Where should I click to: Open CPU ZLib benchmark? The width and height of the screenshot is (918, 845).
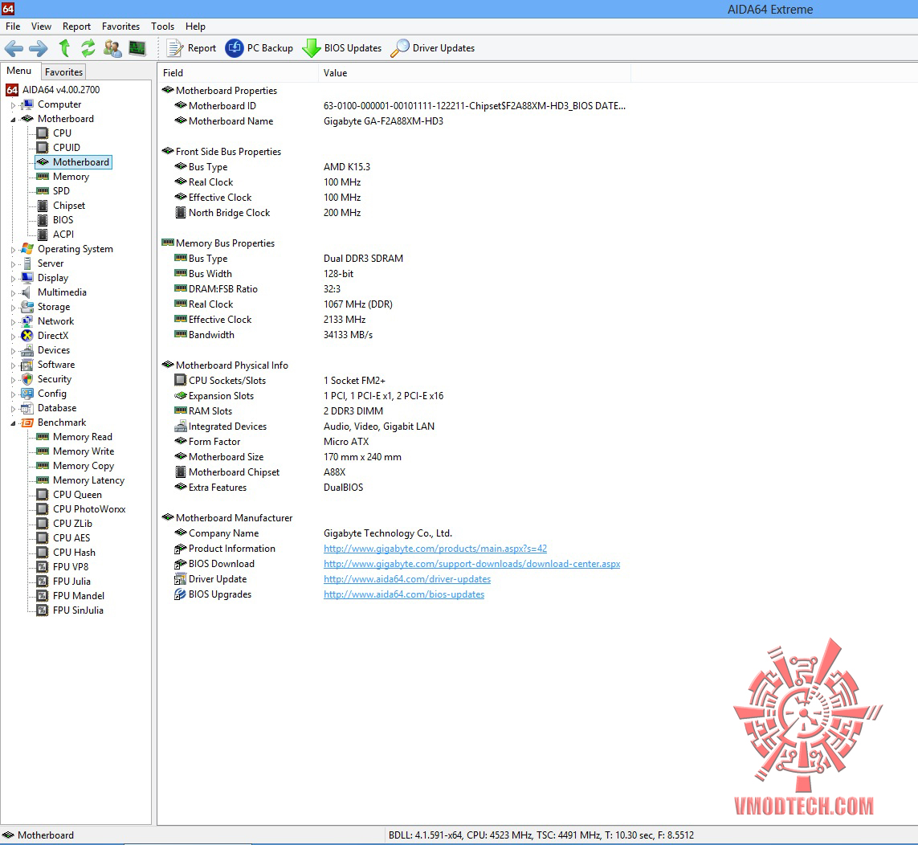tap(72, 524)
